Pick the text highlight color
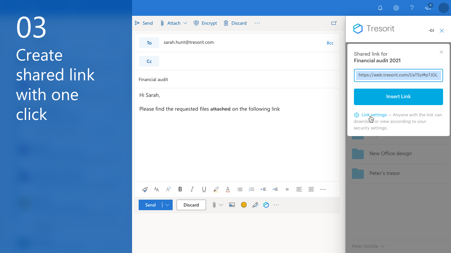 click(x=216, y=189)
